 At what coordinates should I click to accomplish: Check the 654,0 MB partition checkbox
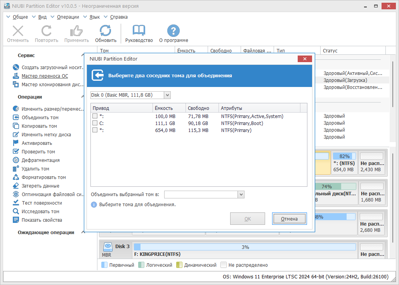[95, 130]
